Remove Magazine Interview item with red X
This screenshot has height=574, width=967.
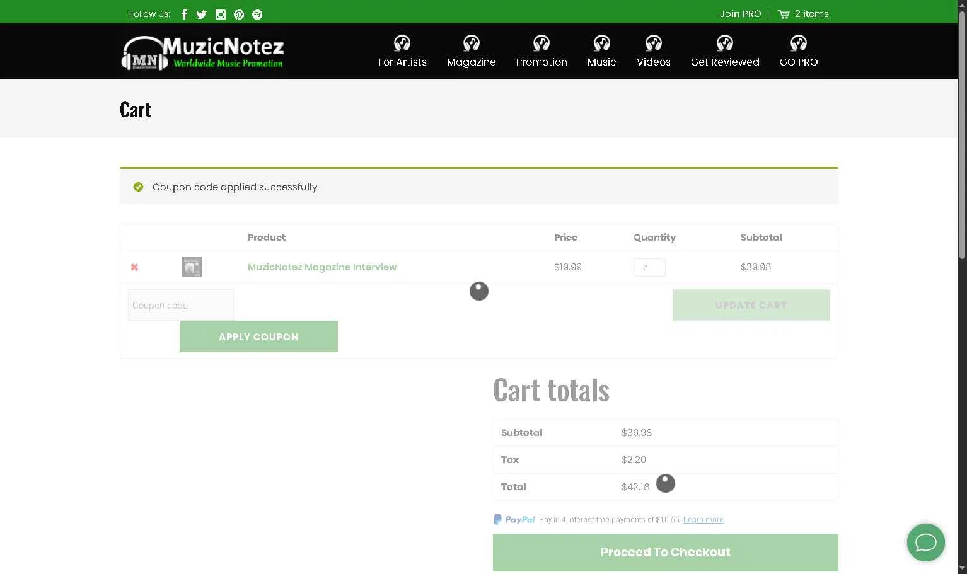[x=134, y=267]
